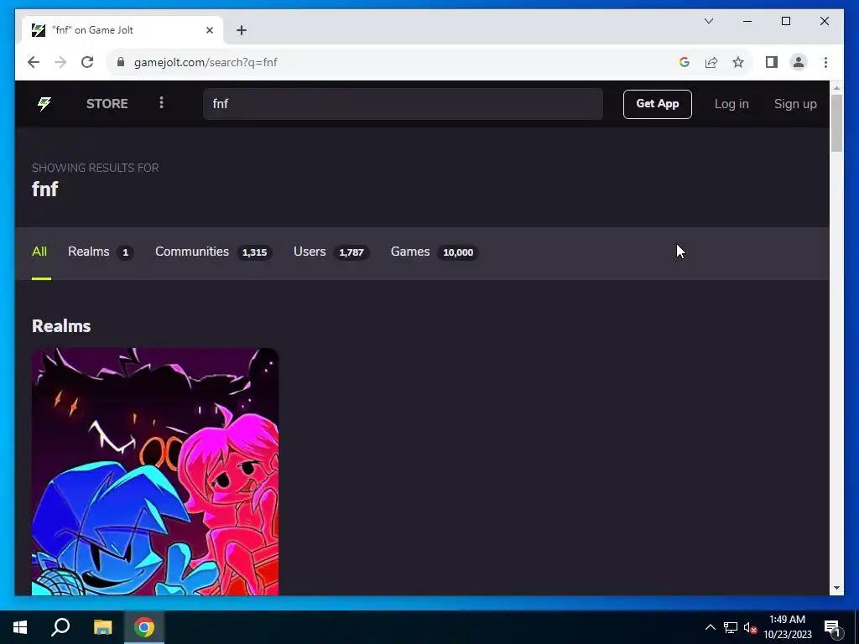Switch to the Users tab
Image resolution: width=859 pixels, height=644 pixels.
pyautogui.click(x=331, y=252)
